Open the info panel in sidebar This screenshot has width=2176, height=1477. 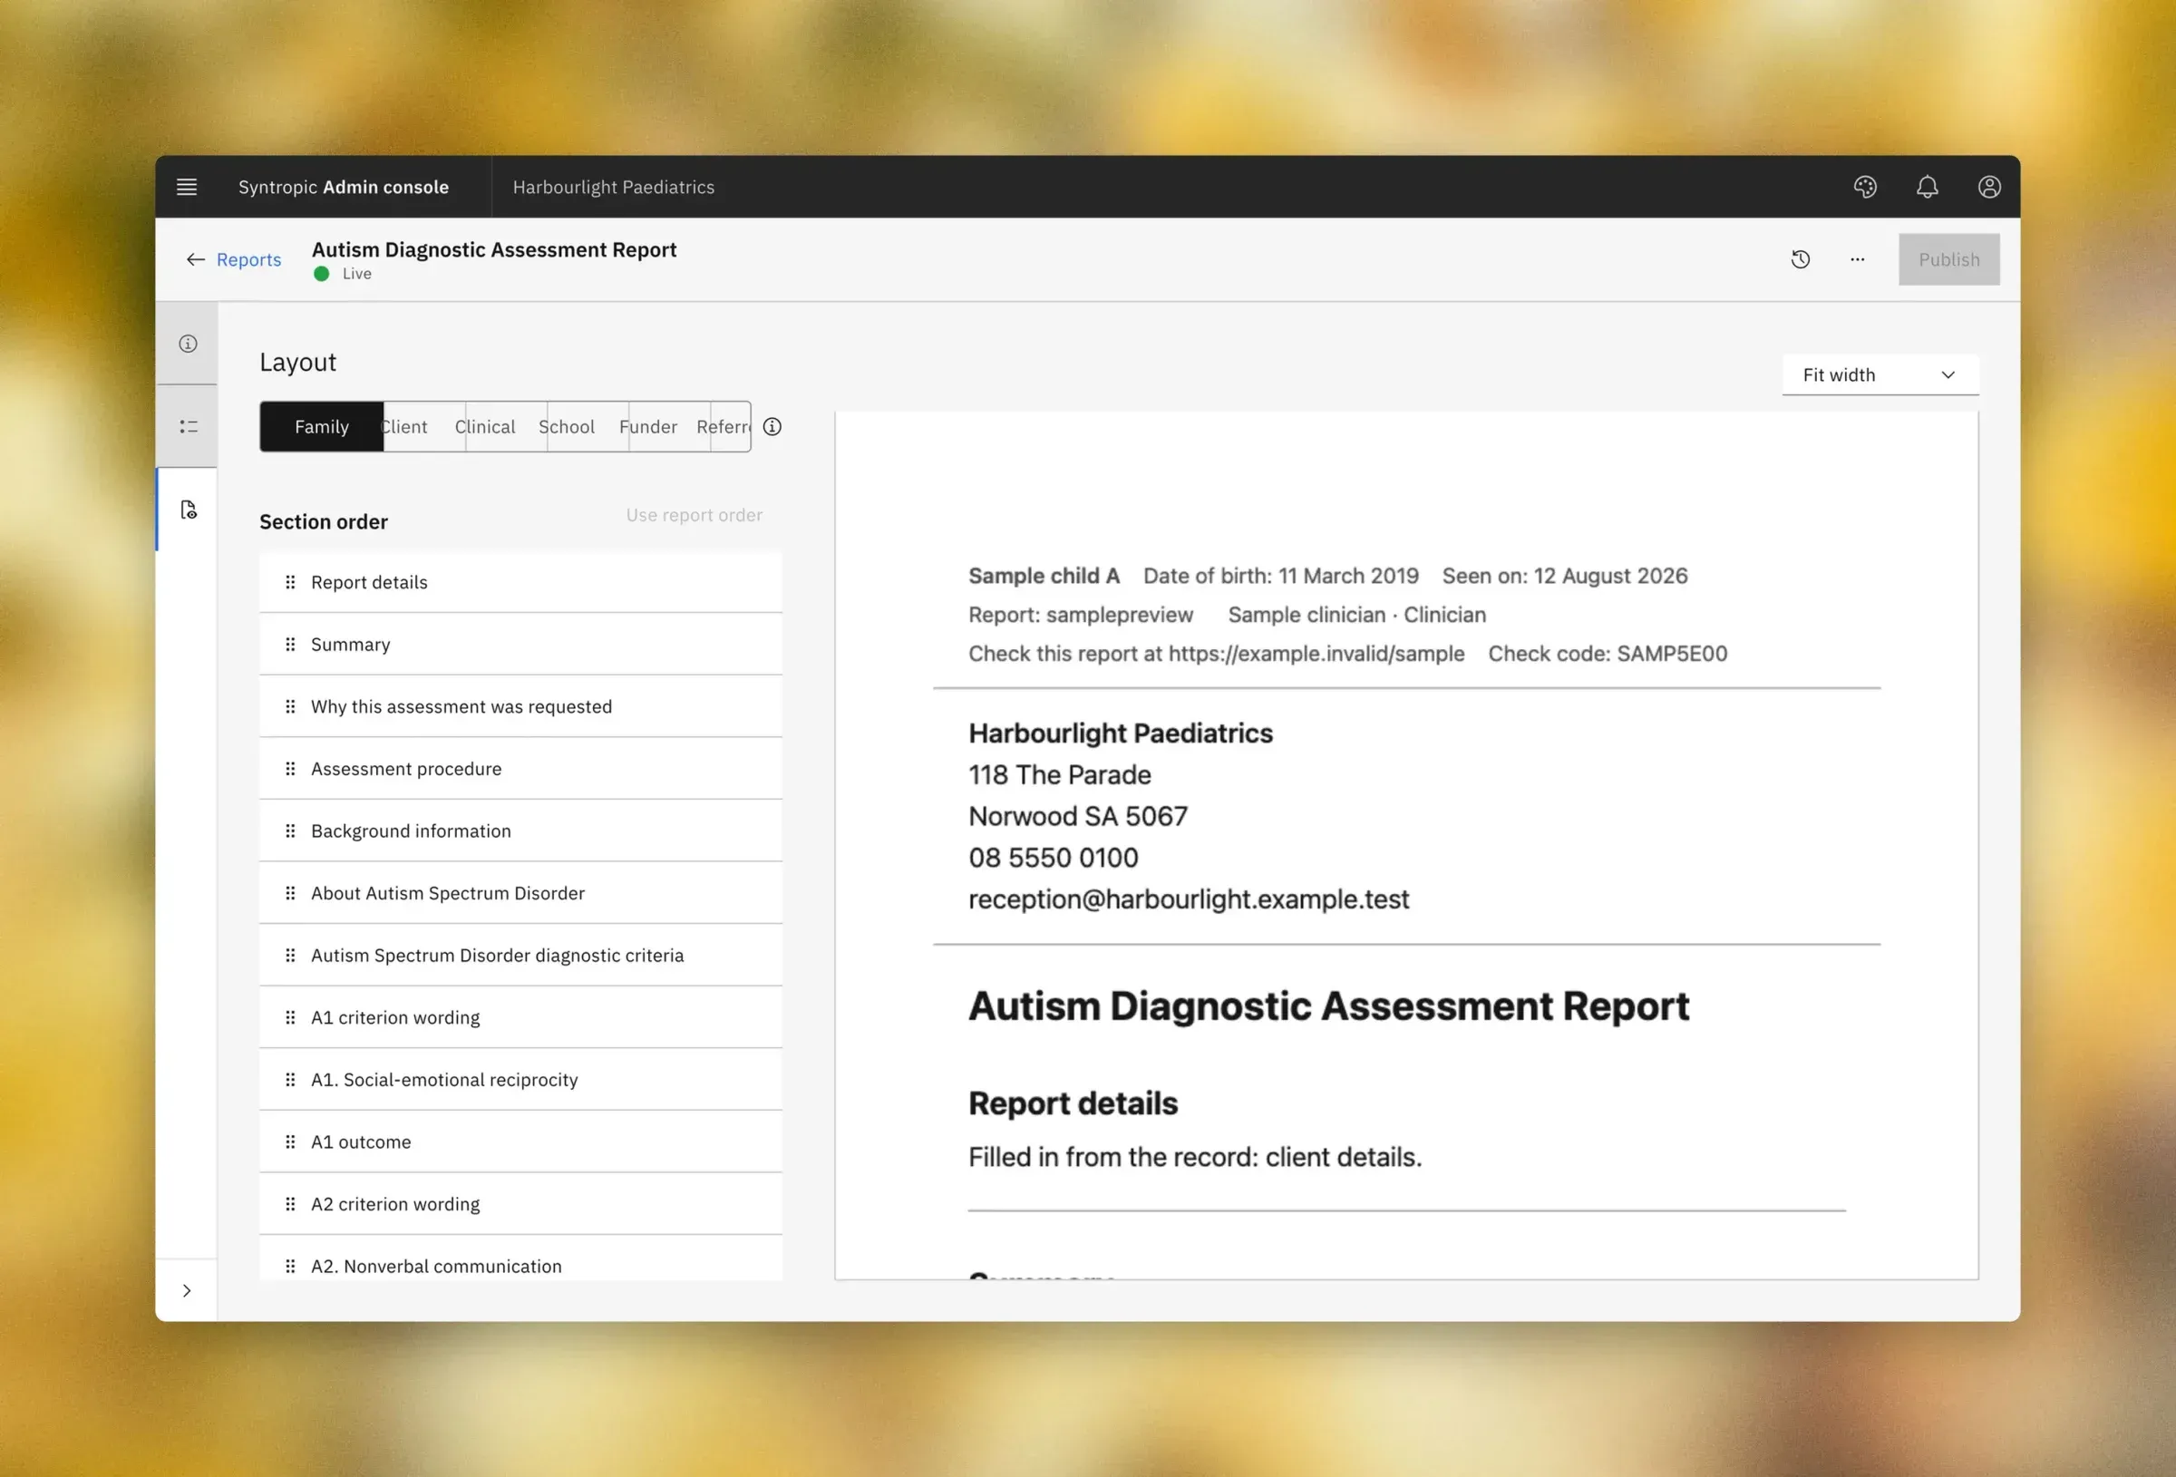click(188, 344)
